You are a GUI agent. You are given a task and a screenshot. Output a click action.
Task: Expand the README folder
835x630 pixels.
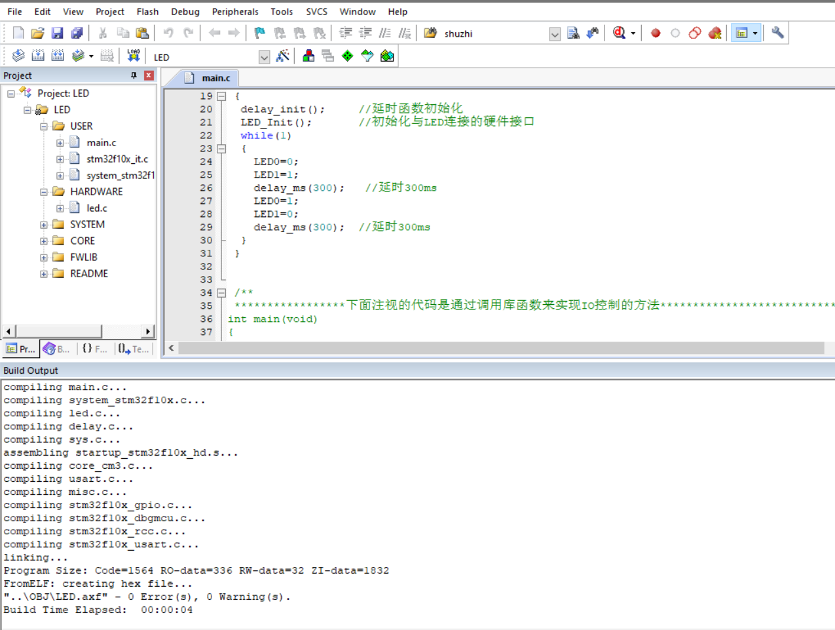pyautogui.click(x=44, y=274)
